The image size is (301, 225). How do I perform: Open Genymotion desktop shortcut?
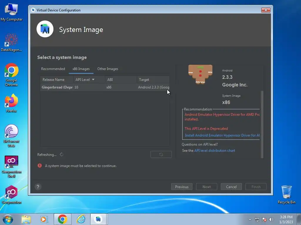pos(11,195)
